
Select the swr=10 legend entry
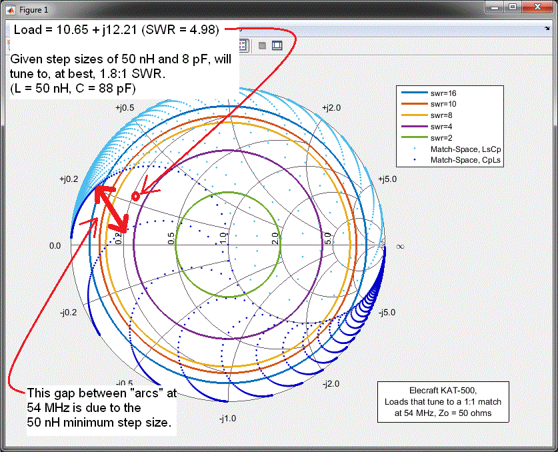(x=443, y=104)
